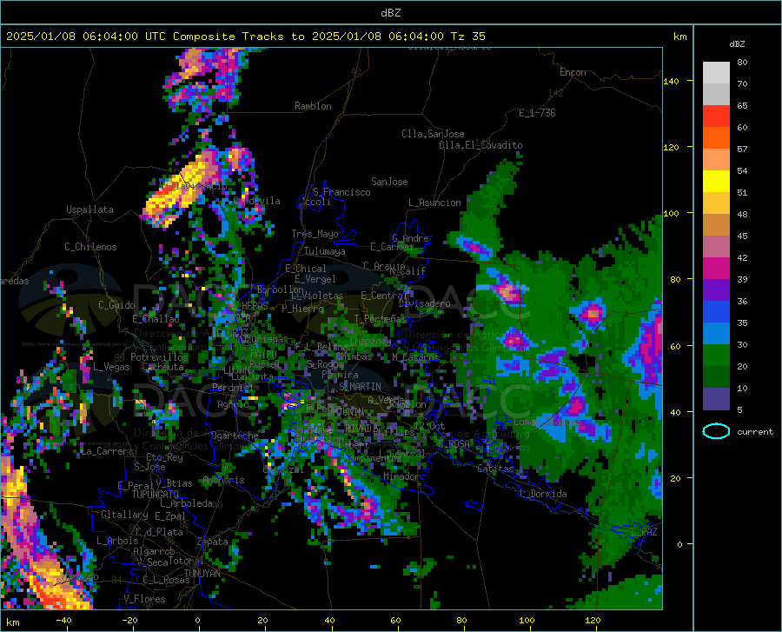Click the 'E_1-736' map label
Viewport: 782px width, 632px height.
[x=537, y=113]
